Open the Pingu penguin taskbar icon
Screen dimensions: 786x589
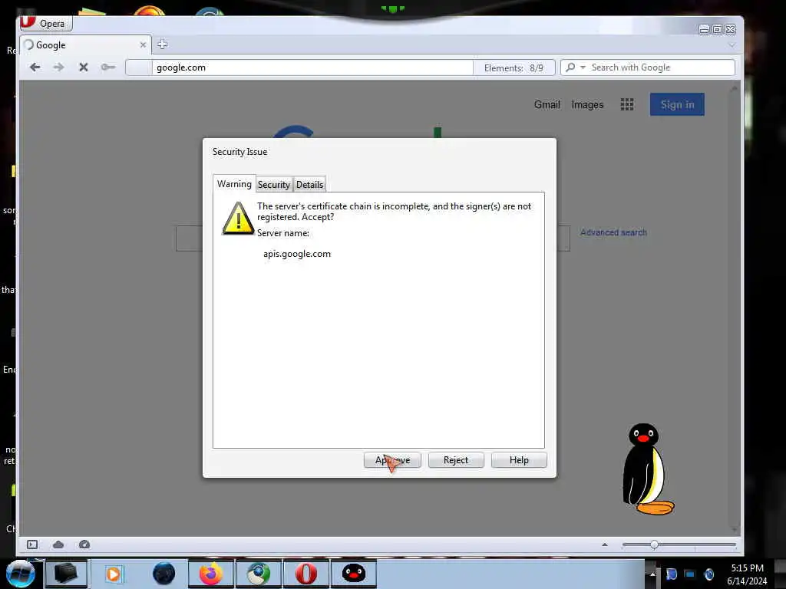(x=353, y=574)
